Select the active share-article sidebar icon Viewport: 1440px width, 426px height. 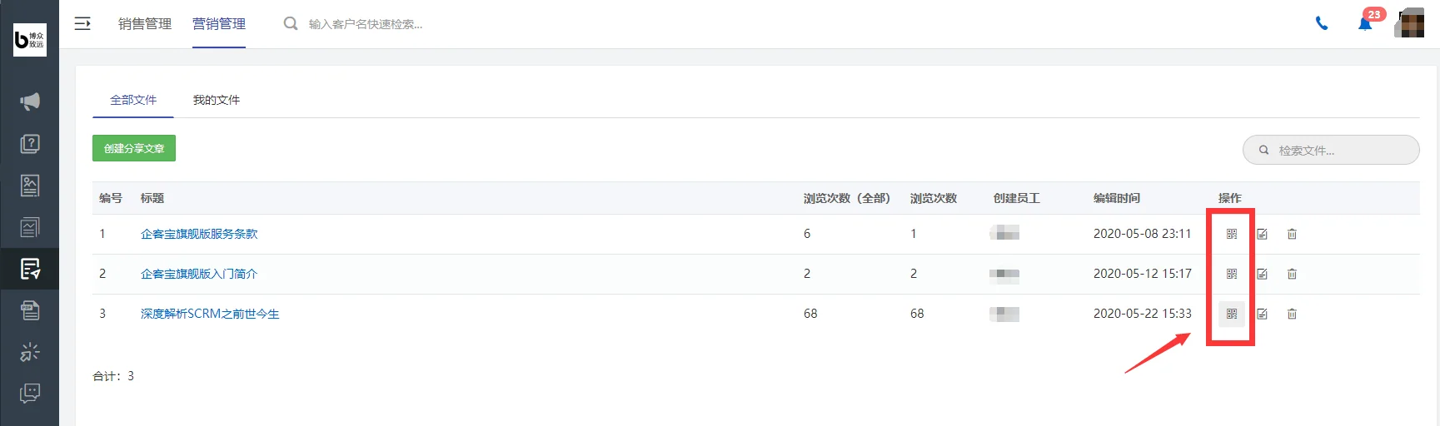(30, 269)
